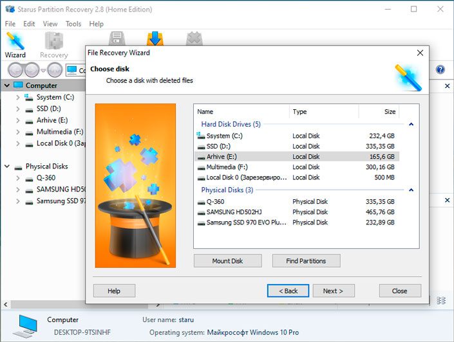454x342 pixels.
Task: Open the blue Help question mark icon
Action: pyautogui.click(x=440, y=69)
